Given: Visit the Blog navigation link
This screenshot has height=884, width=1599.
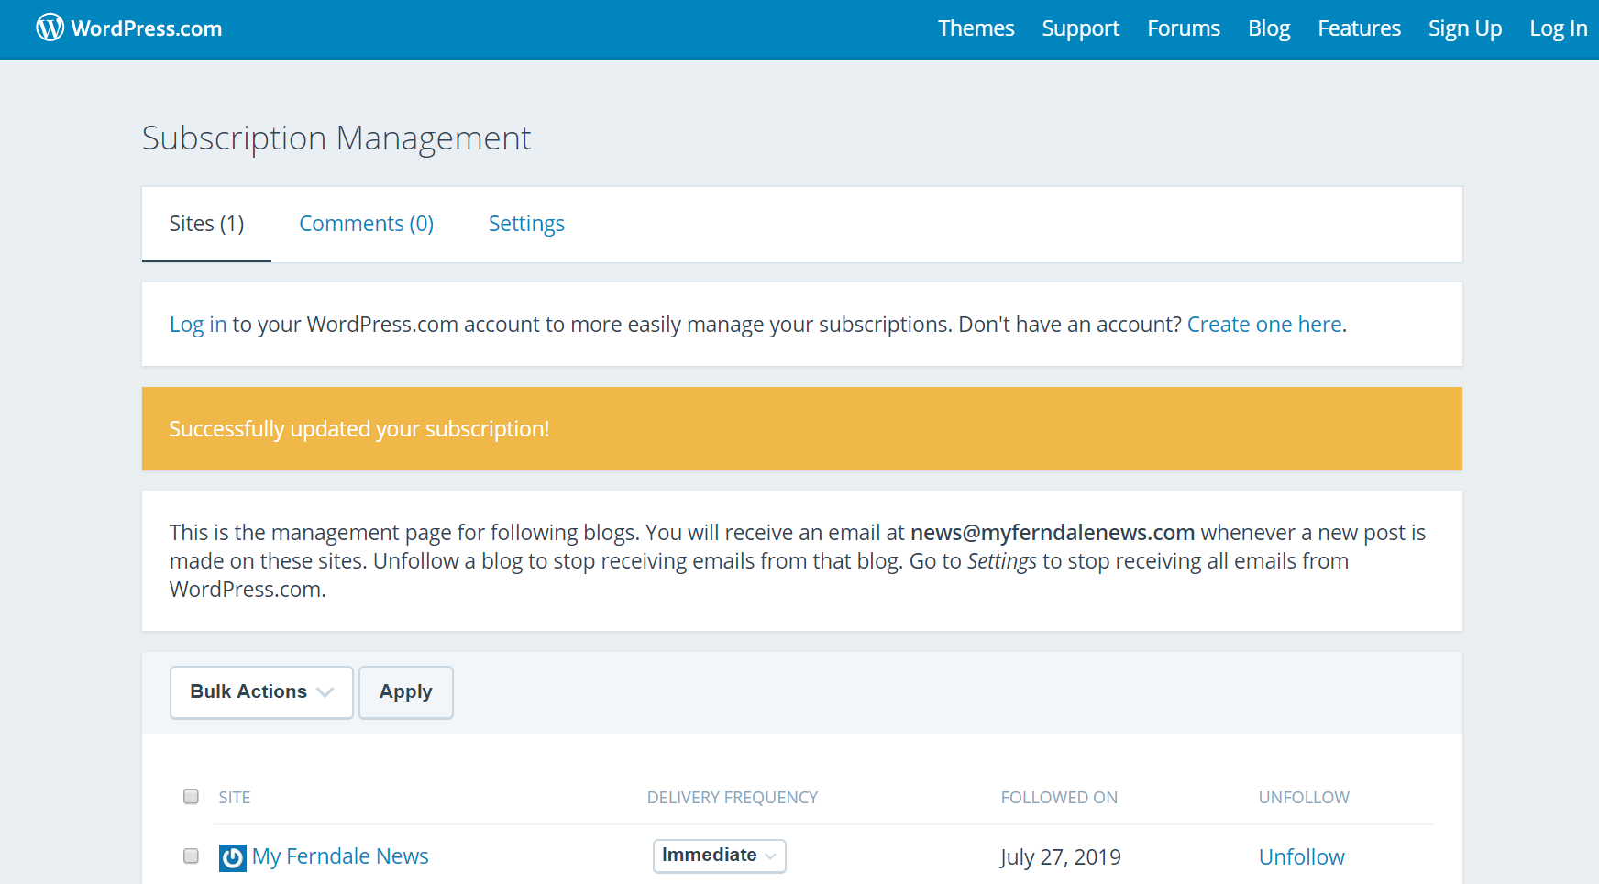Looking at the screenshot, I should pyautogui.click(x=1268, y=28).
